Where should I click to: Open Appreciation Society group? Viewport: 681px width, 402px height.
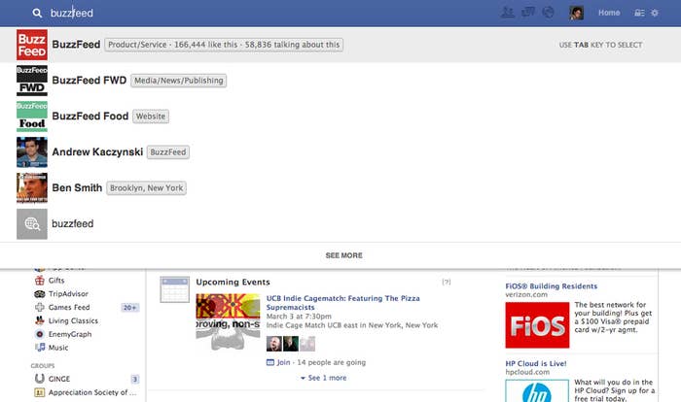click(92, 392)
